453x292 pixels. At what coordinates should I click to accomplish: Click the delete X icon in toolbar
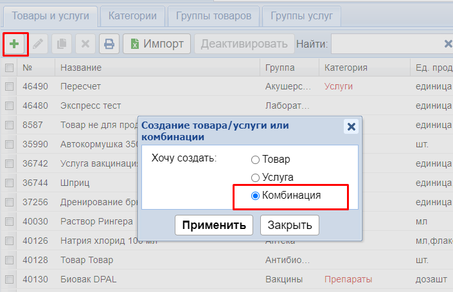[85, 44]
